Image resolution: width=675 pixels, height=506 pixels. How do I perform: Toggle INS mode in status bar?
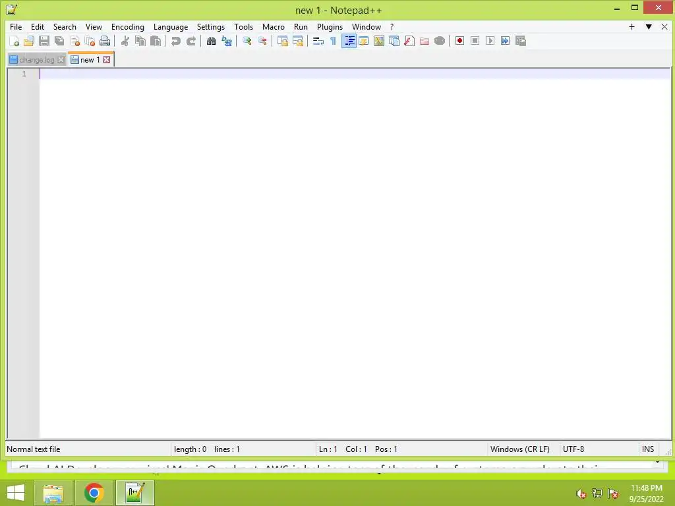648,449
